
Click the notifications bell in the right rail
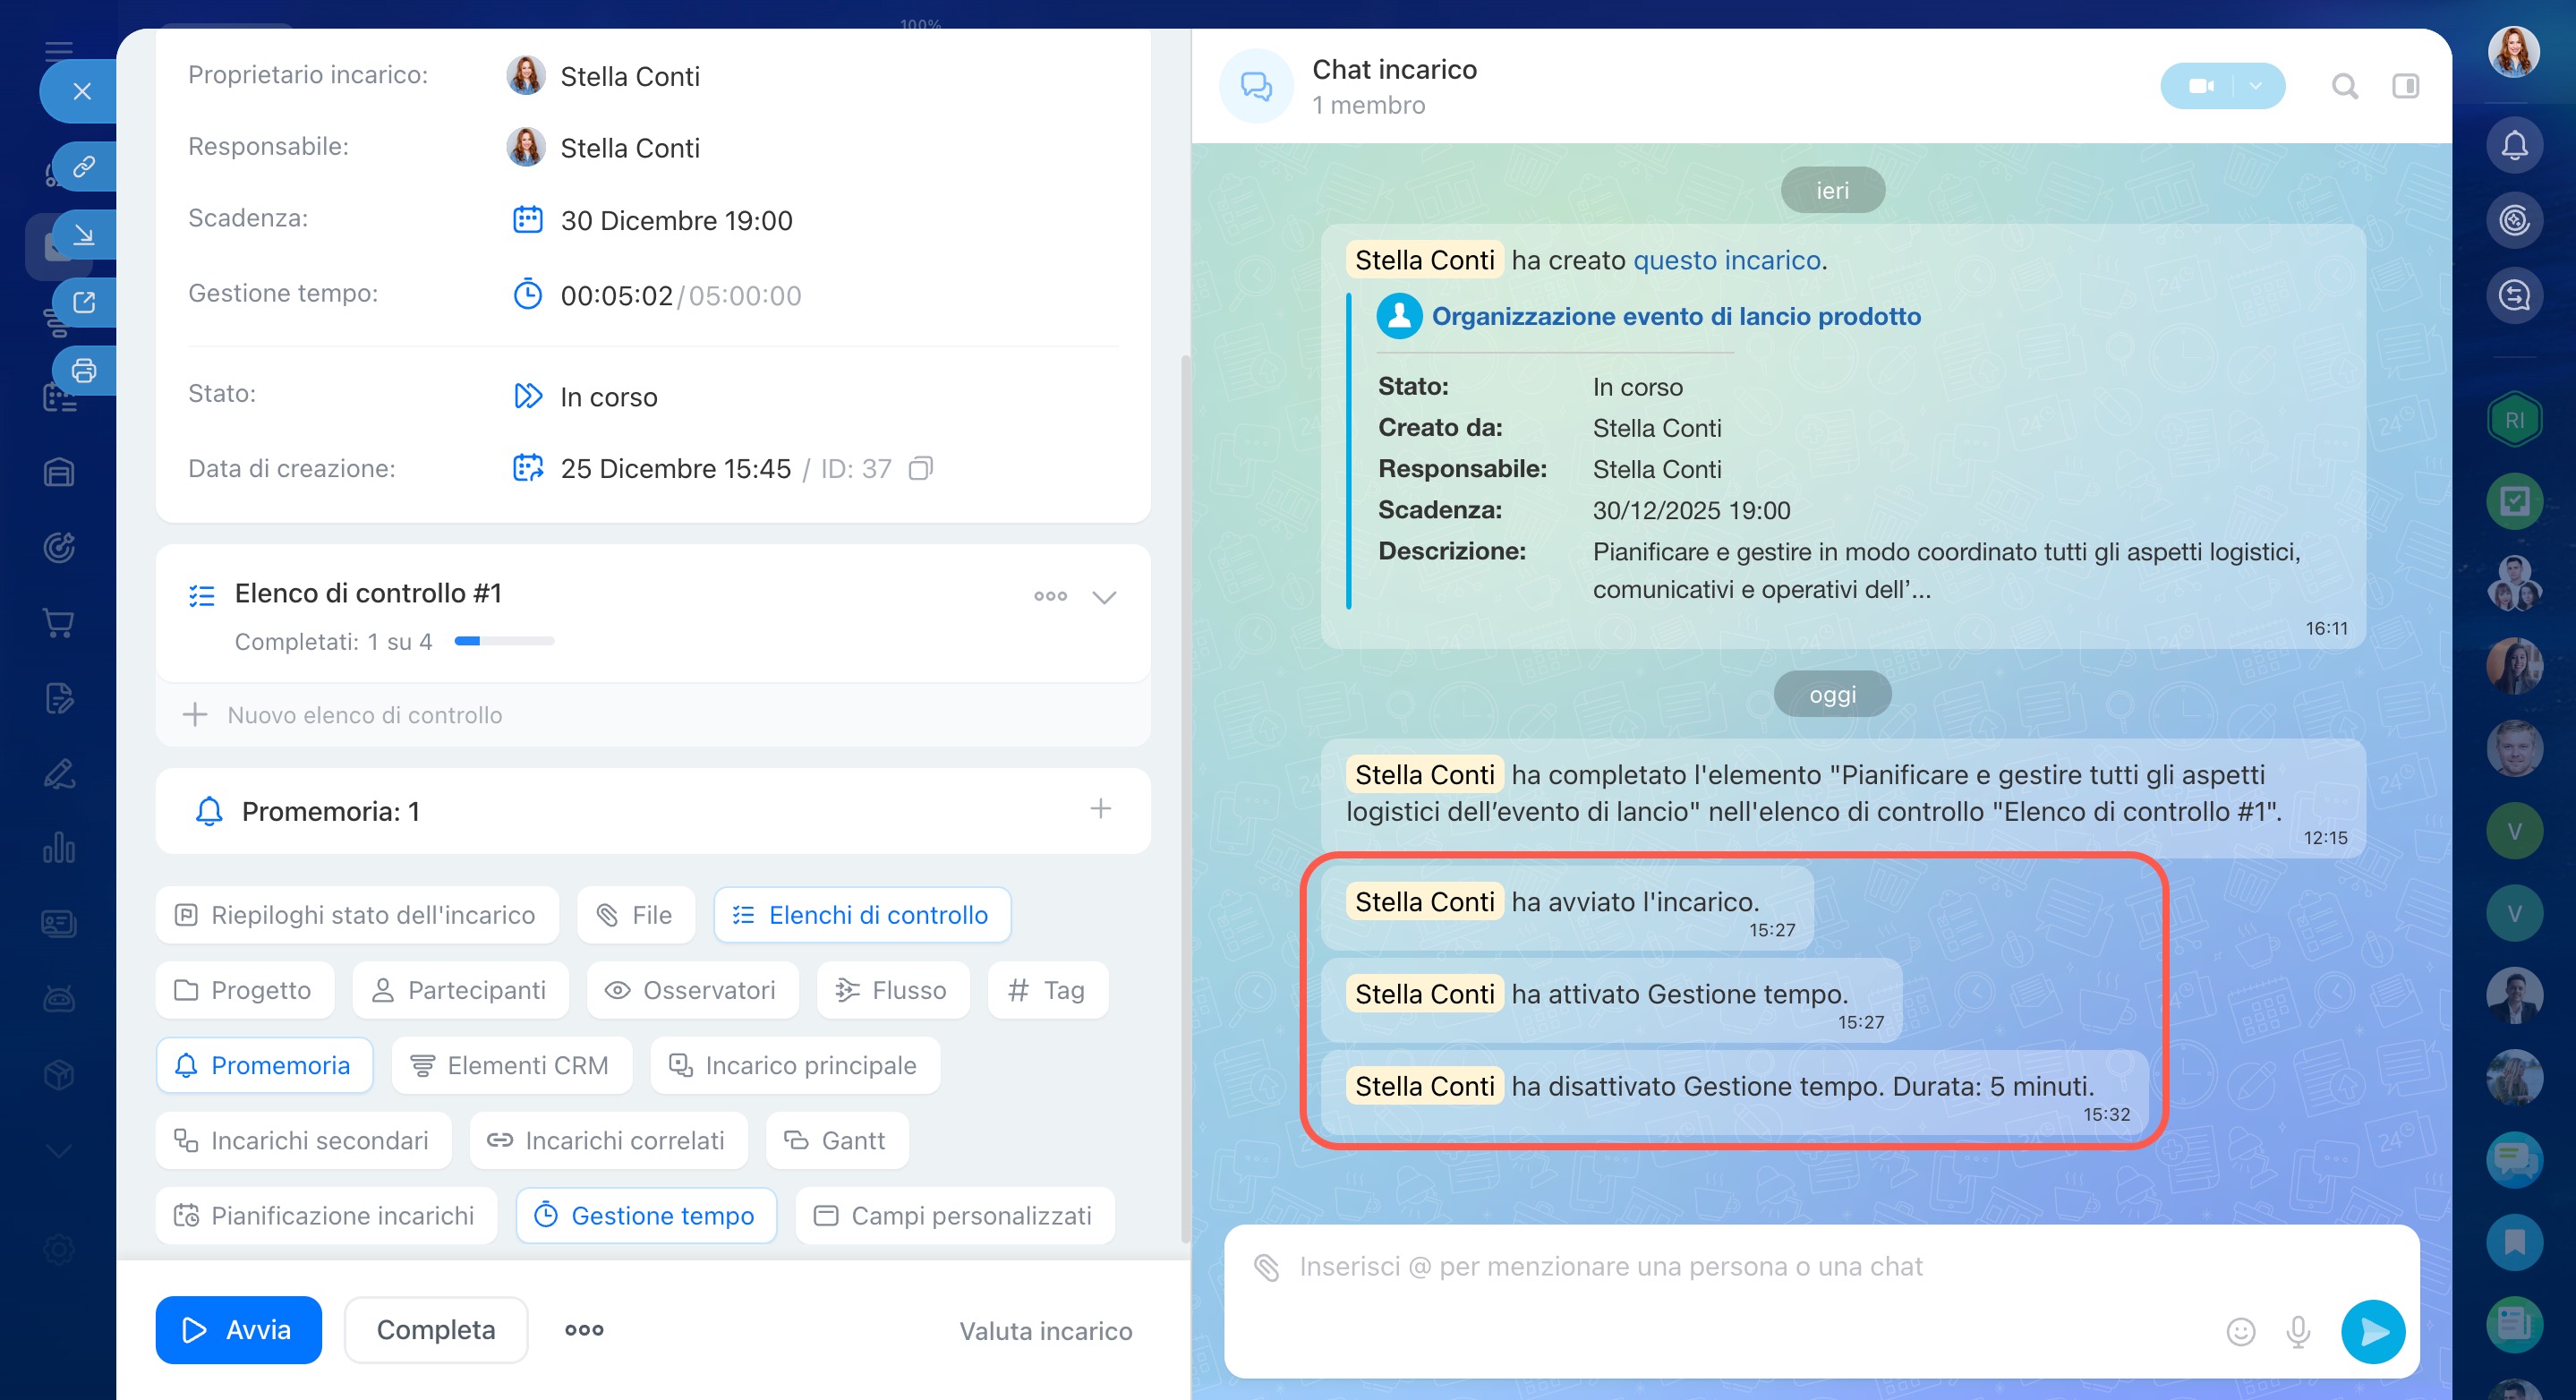2514,146
